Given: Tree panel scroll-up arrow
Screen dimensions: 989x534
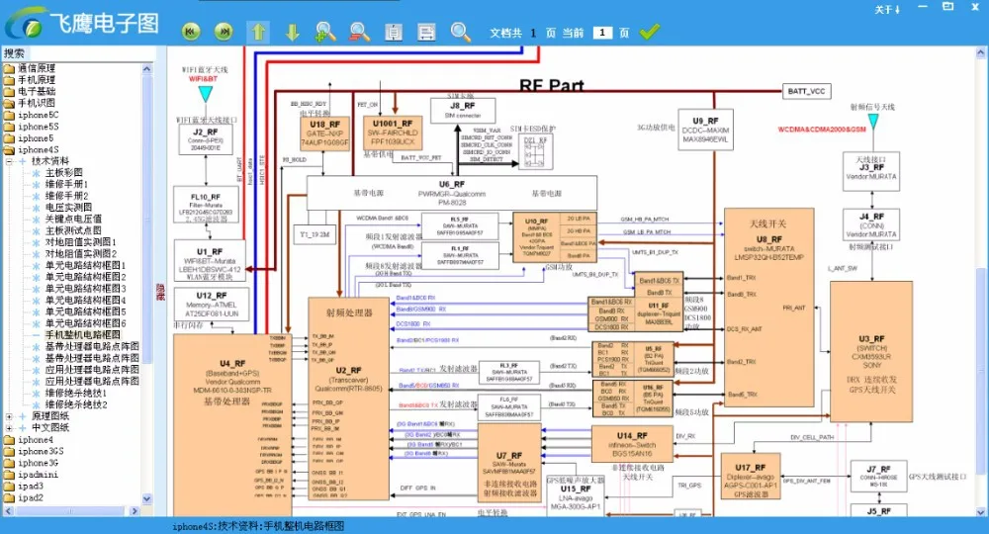Looking at the screenshot, I should point(147,68).
